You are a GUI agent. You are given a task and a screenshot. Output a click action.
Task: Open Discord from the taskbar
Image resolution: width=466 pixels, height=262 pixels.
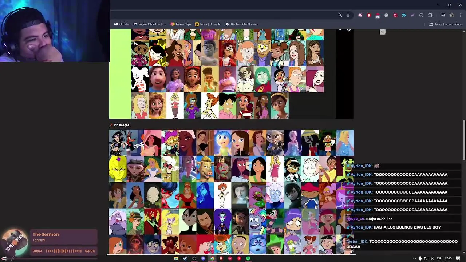[203, 258]
